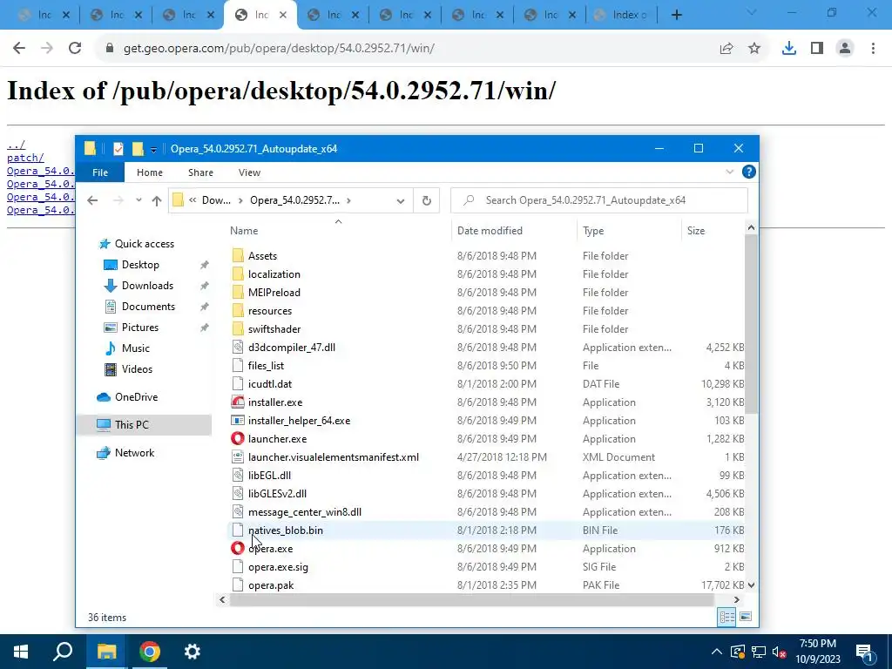
Task: Open the taskbar clock showing 7:50 PM
Action: coord(817,652)
